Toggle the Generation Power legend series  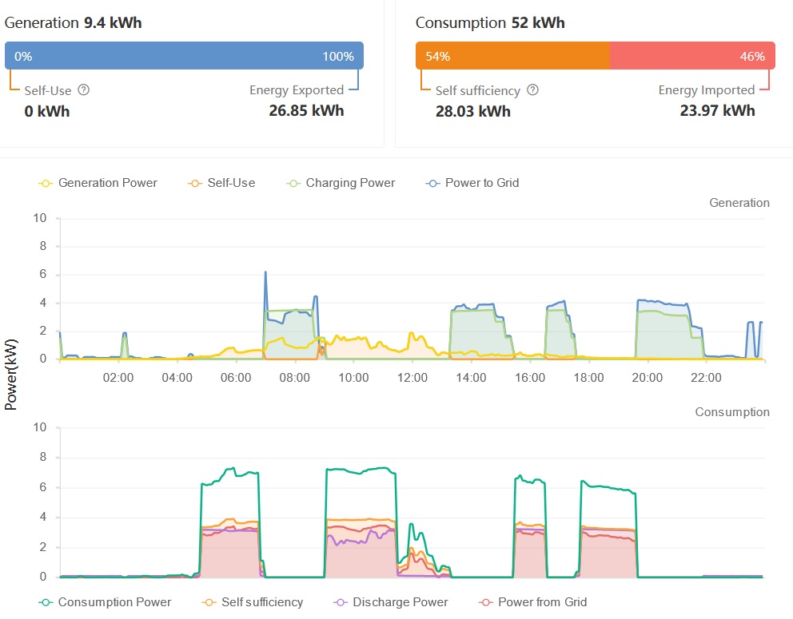point(98,183)
